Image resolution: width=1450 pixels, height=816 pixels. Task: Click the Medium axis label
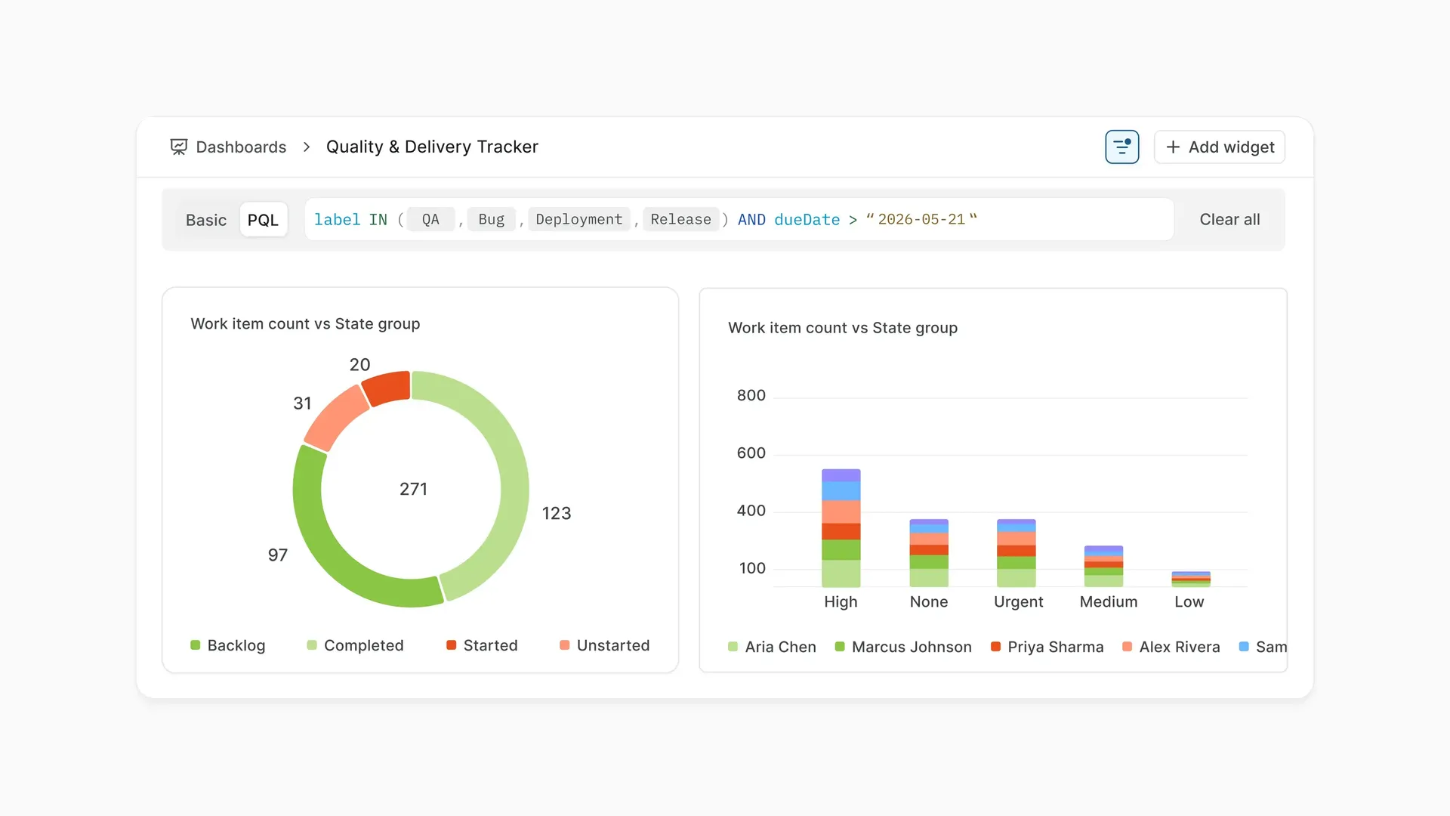click(x=1108, y=601)
